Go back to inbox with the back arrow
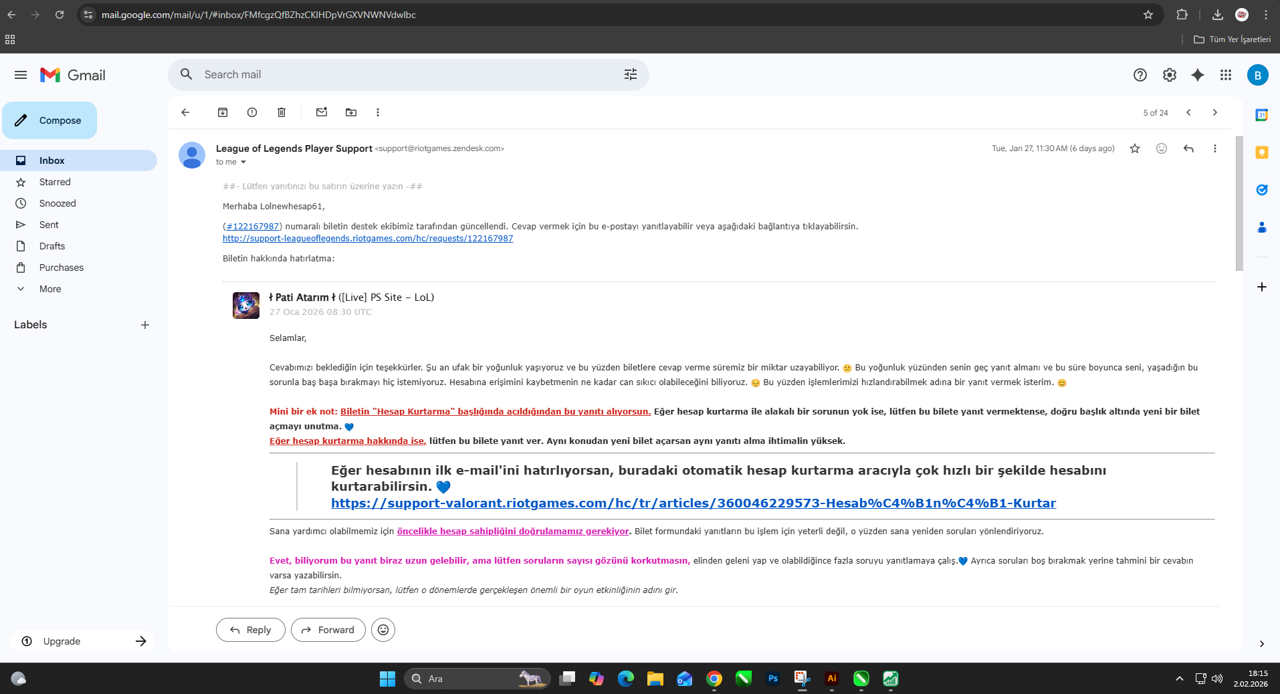This screenshot has height=694, width=1280. point(185,112)
